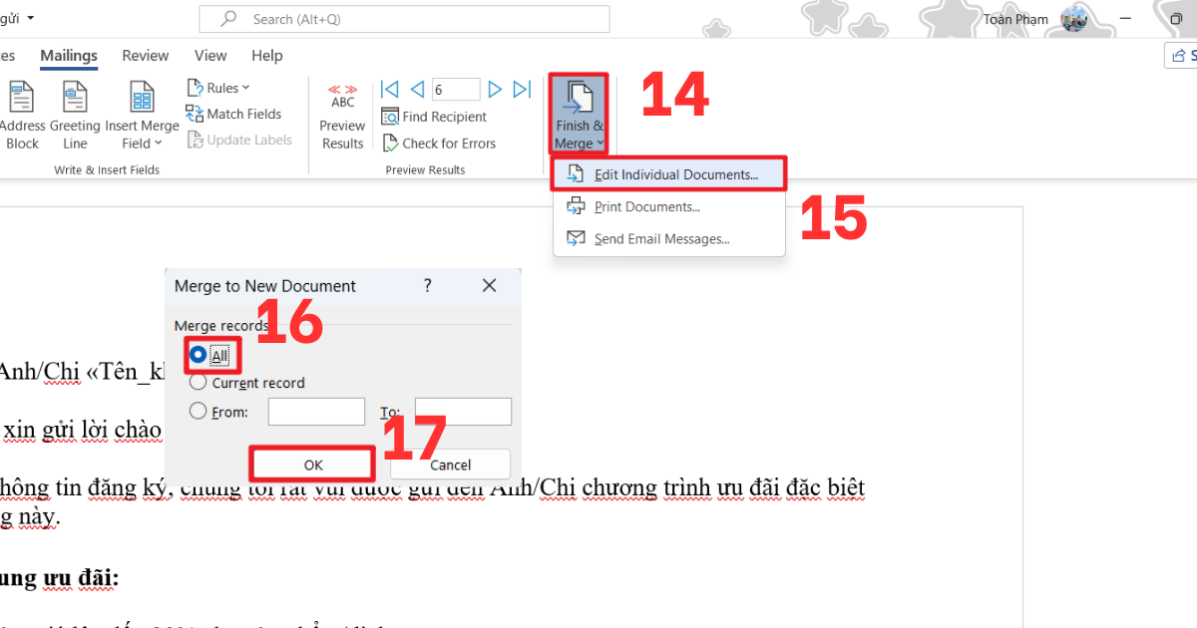Click the Update Labels icon
The height and width of the screenshot is (628, 1197).
coord(195,140)
